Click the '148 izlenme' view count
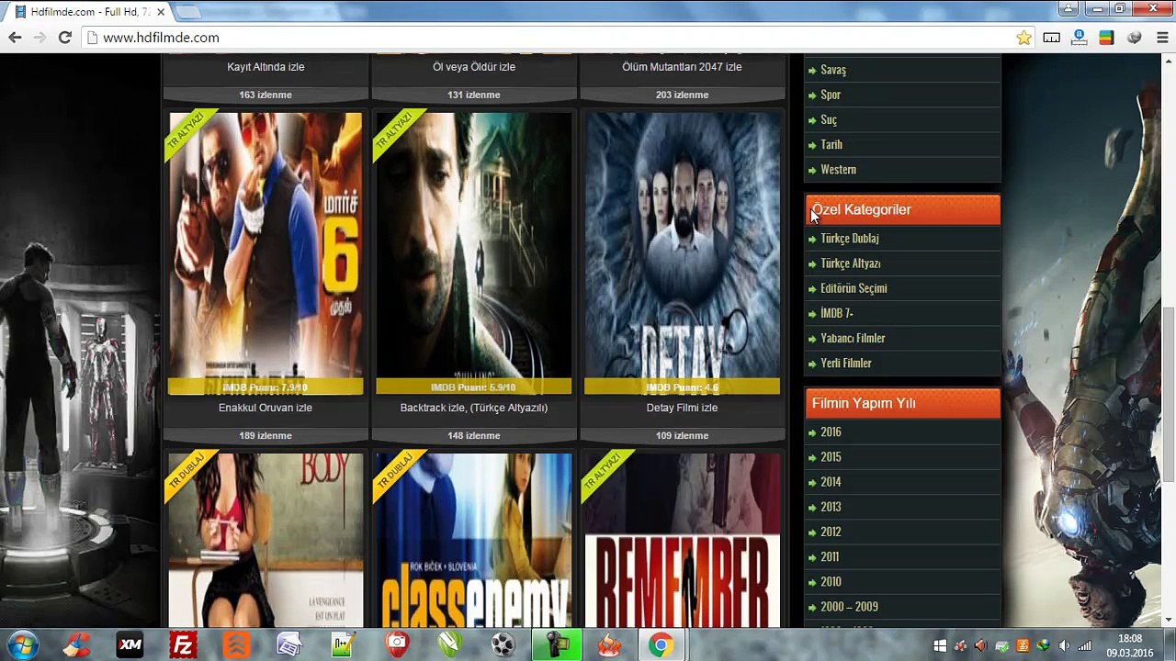Image resolution: width=1176 pixels, height=661 pixels. [x=474, y=435]
